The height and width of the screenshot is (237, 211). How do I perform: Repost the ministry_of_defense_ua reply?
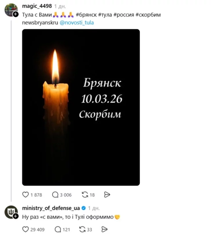click(x=82, y=229)
